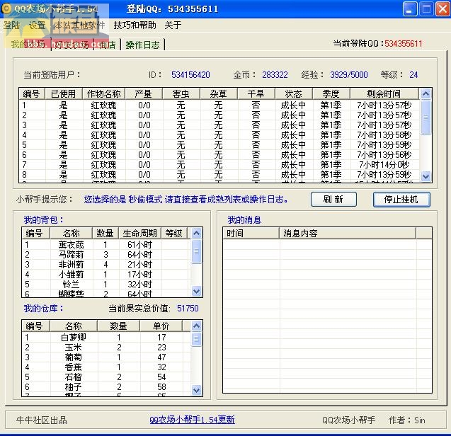Open the 登陆 menu
Viewport: 451px width, 436px height.
[x=11, y=25]
